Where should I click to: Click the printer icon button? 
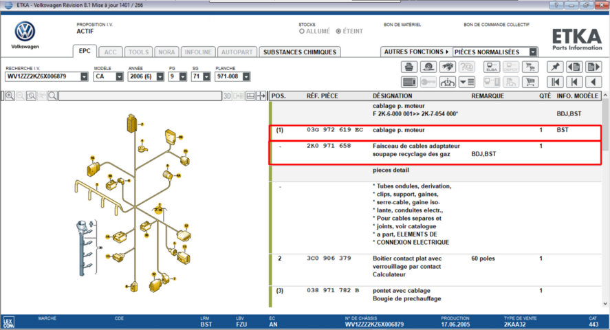pyautogui.click(x=409, y=67)
